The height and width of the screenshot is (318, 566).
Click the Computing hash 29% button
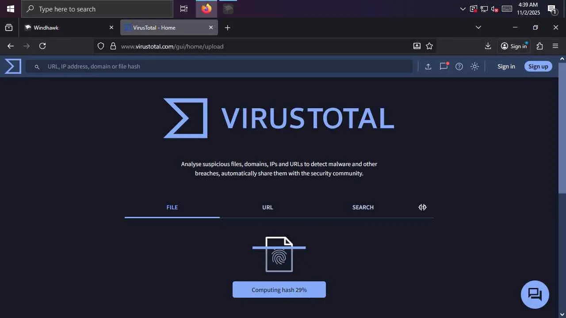[x=279, y=290]
